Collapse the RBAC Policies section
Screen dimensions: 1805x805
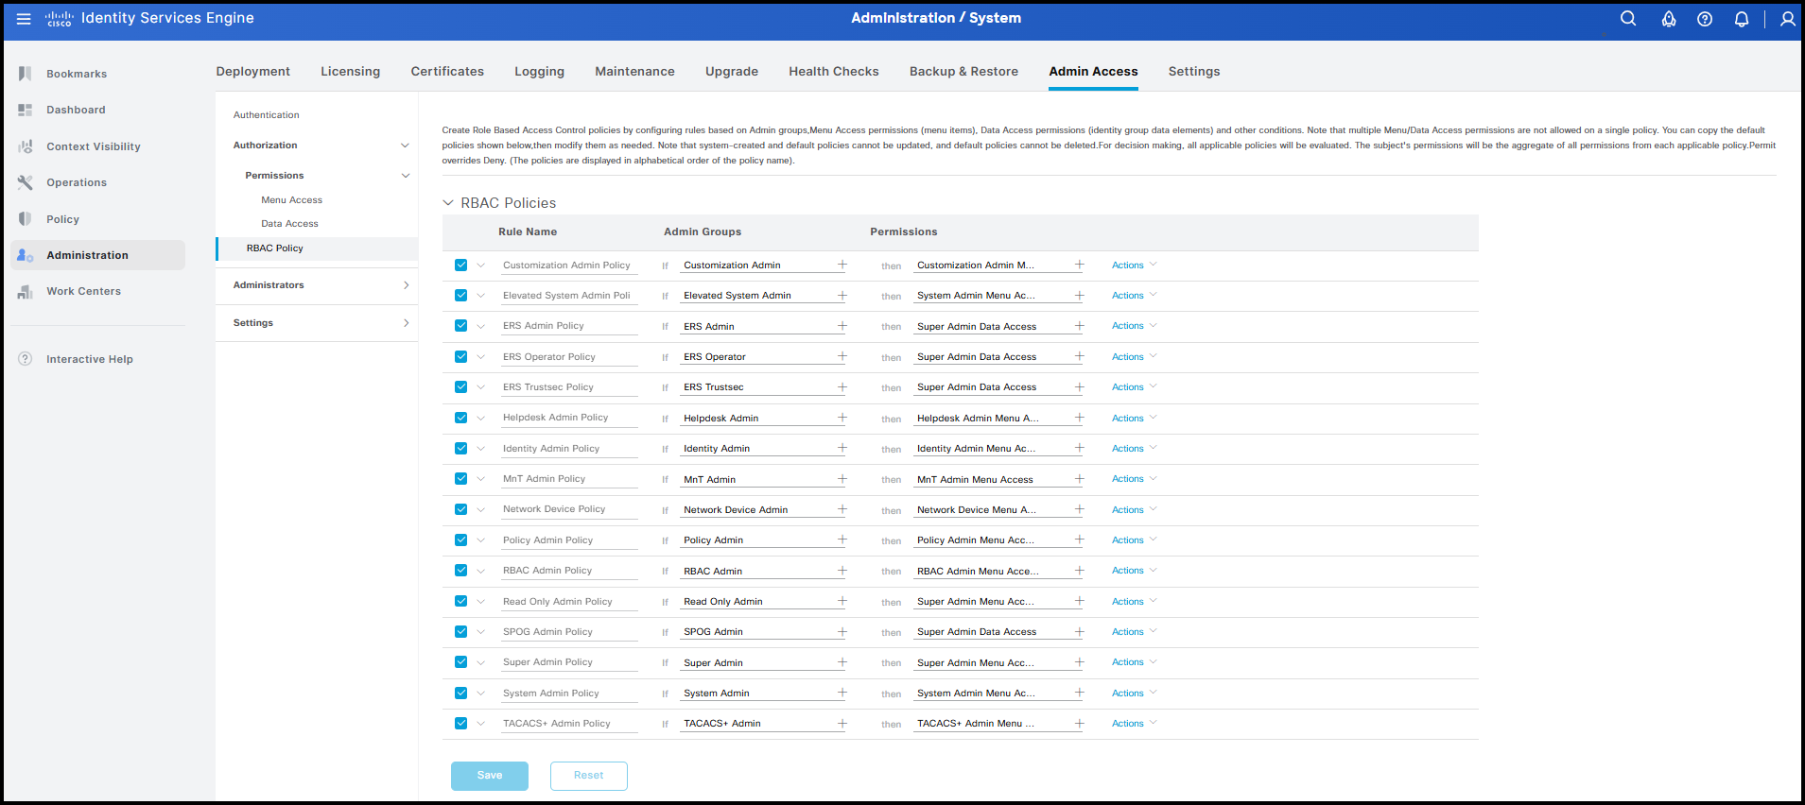point(448,203)
